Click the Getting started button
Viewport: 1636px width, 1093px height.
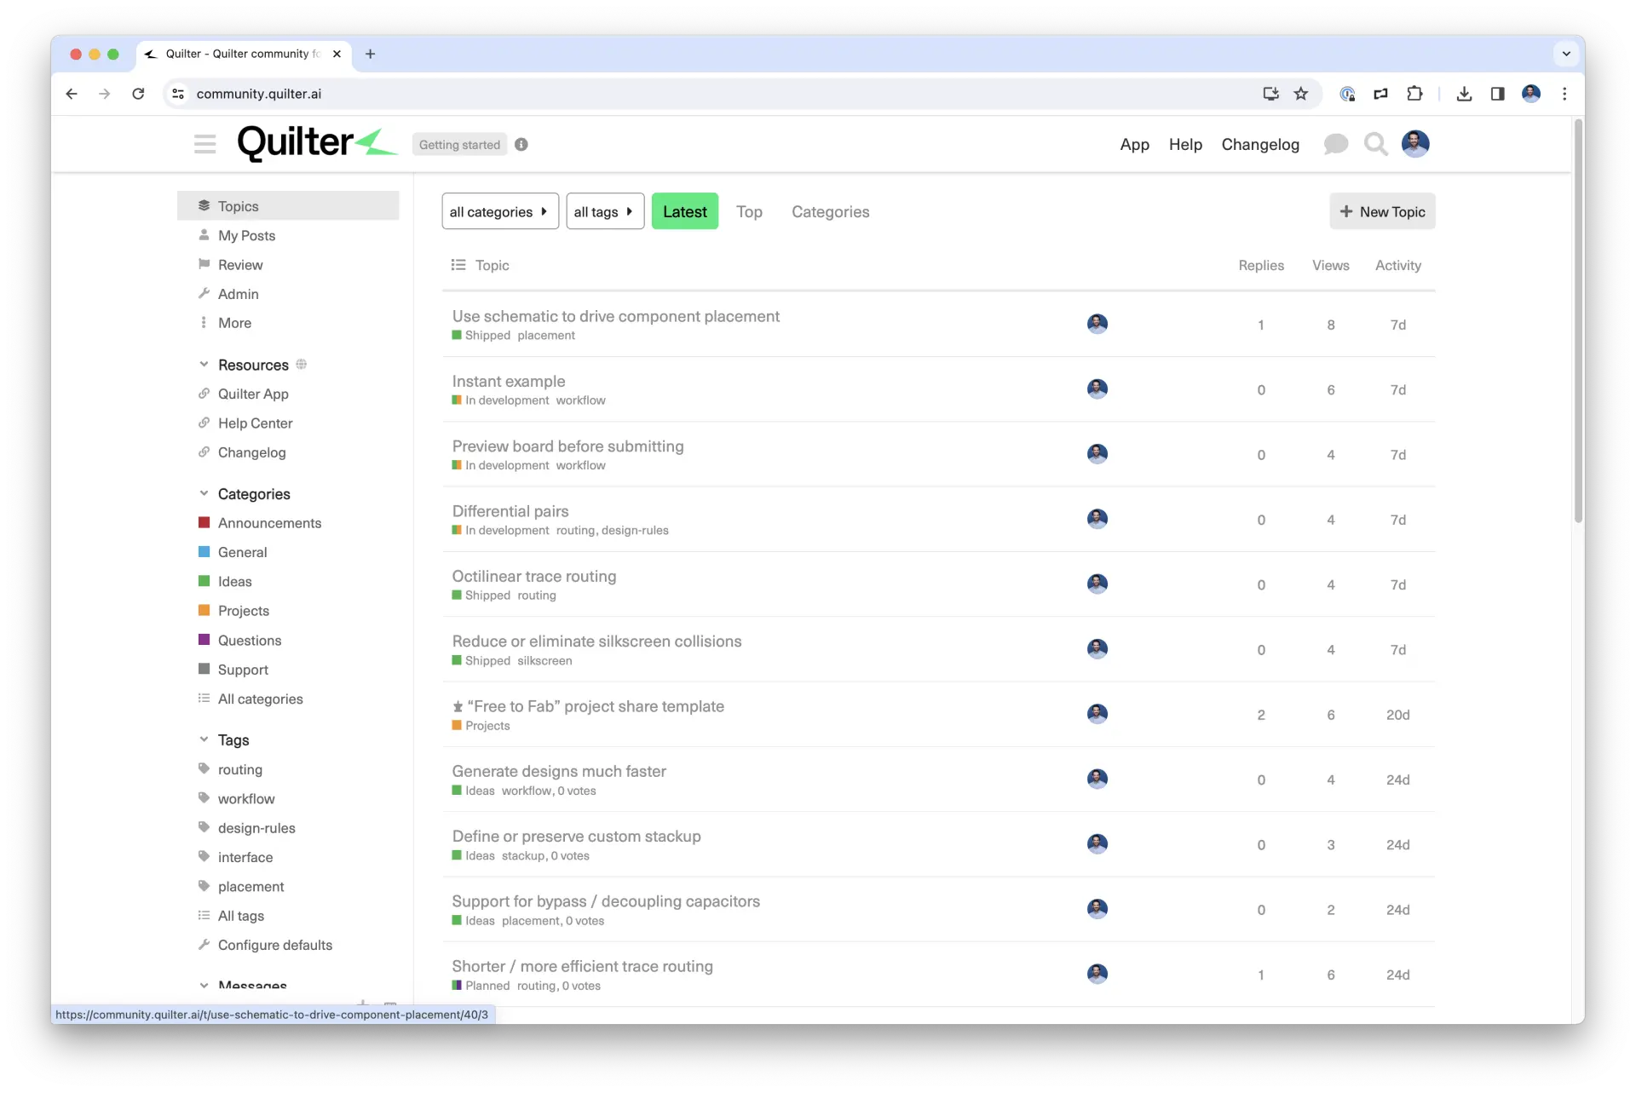point(459,145)
